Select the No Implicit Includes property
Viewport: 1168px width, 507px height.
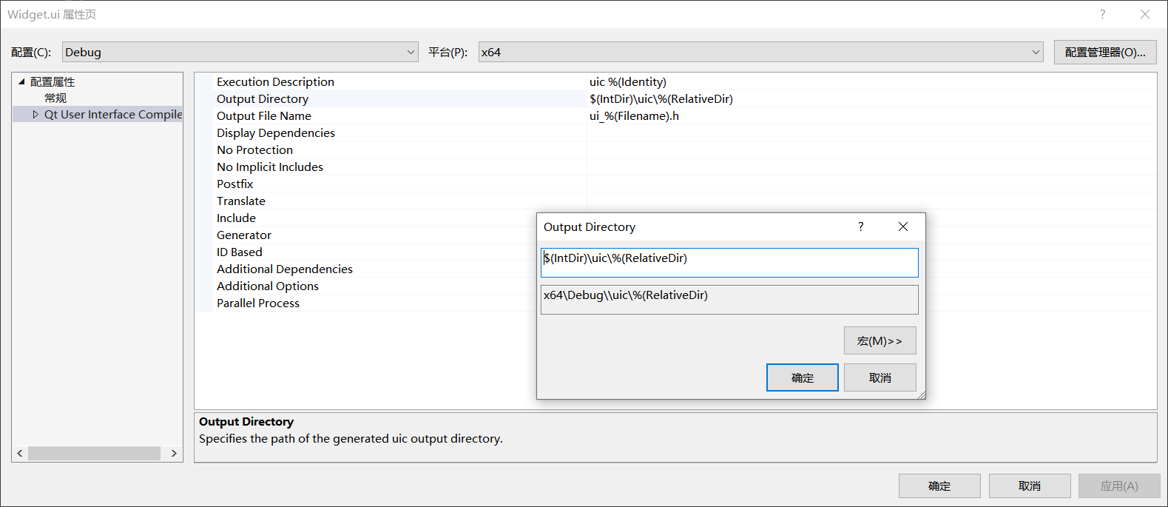point(270,167)
